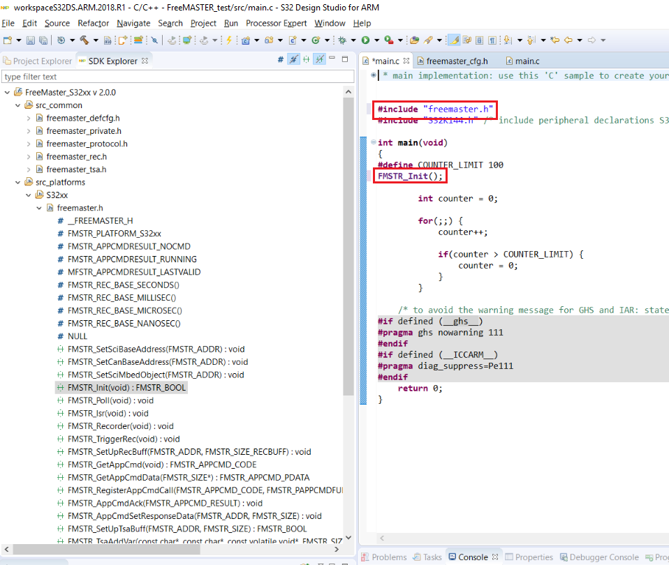Click the SDK Explorer vertical scrollbar

coord(348,247)
